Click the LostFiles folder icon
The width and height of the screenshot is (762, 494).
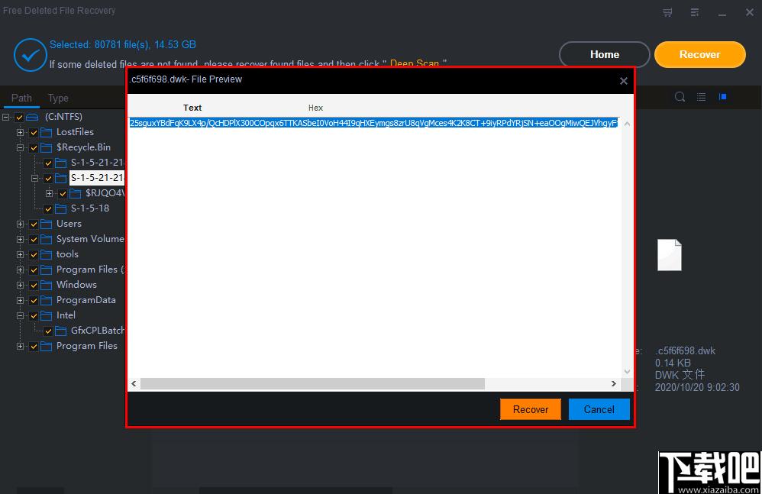tap(46, 132)
